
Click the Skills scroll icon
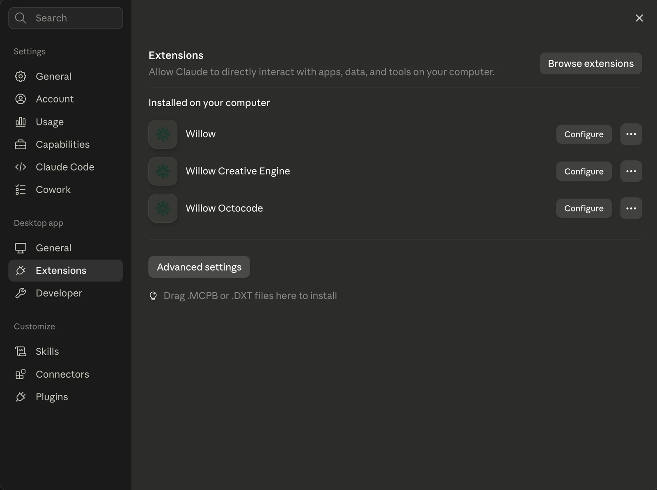21,351
